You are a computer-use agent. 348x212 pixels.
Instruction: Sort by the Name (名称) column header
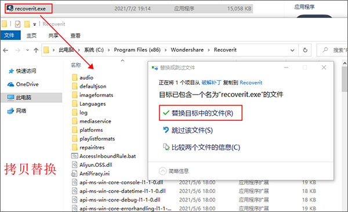coord(76,65)
